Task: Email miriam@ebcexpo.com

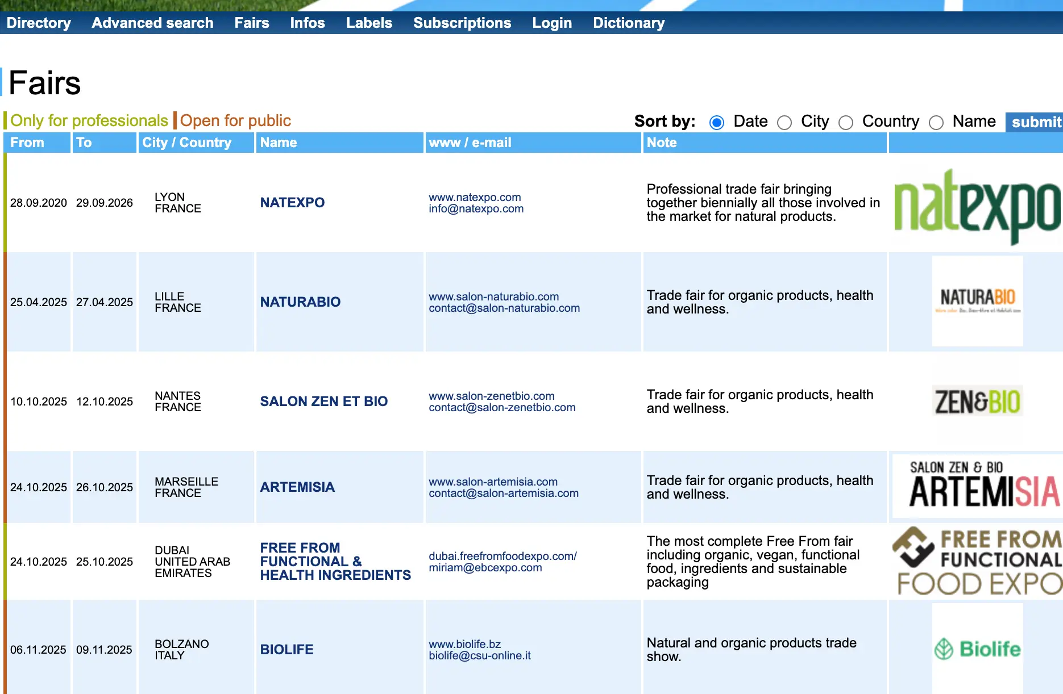Action: tap(485, 567)
